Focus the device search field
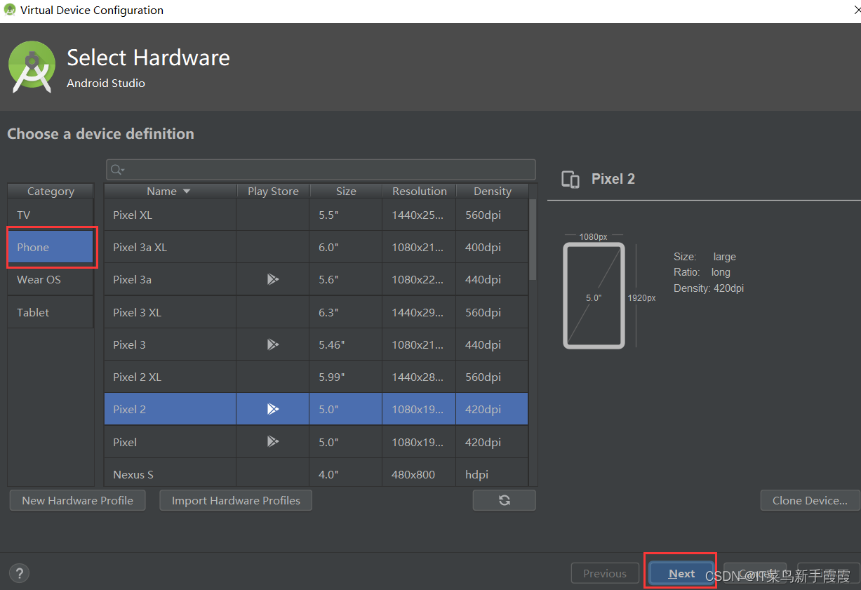This screenshot has height=590, width=861. click(x=321, y=170)
